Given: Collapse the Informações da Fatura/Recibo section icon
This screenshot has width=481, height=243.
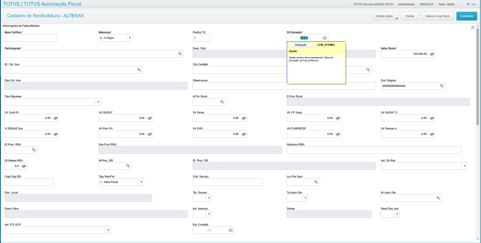Looking at the screenshot, I should click(x=473, y=27).
